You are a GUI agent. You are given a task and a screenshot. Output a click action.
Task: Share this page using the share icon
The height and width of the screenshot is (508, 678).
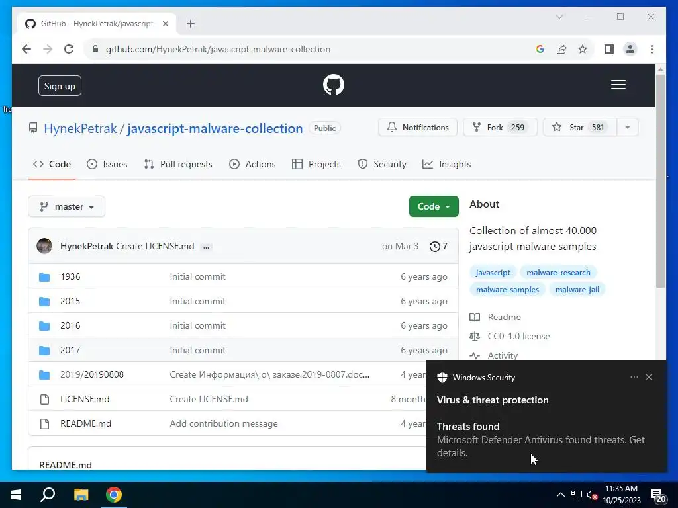coord(561,49)
